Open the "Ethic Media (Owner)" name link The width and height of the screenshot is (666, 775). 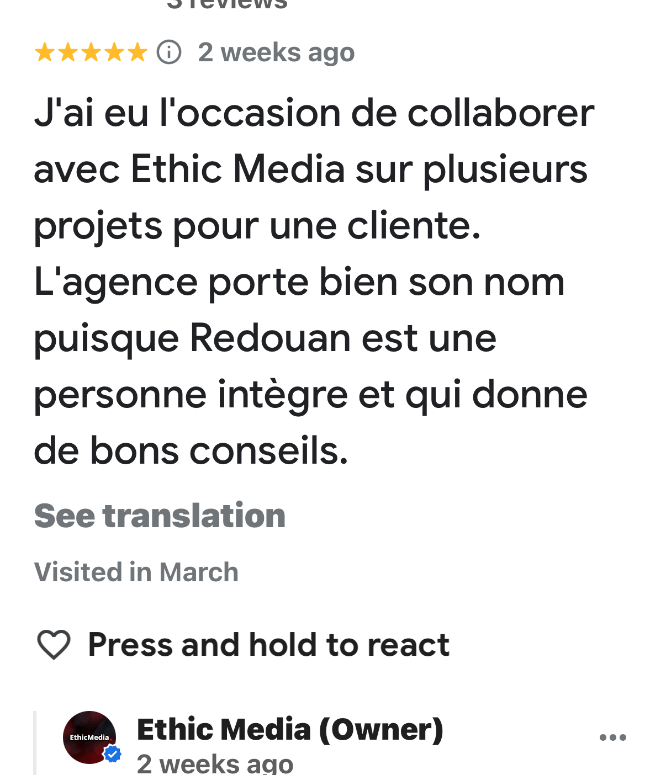(290, 729)
